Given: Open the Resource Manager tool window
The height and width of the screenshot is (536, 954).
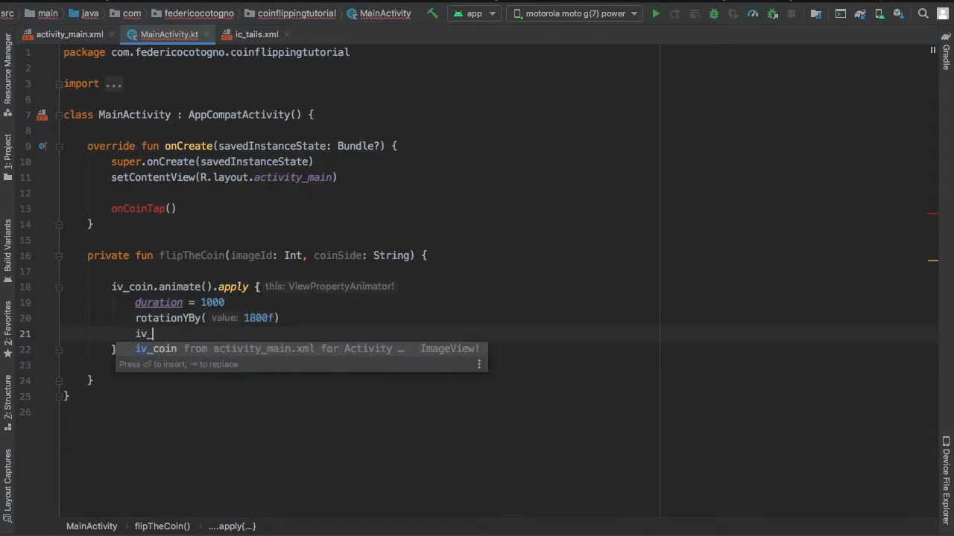Looking at the screenshot, I should [7, 75].
